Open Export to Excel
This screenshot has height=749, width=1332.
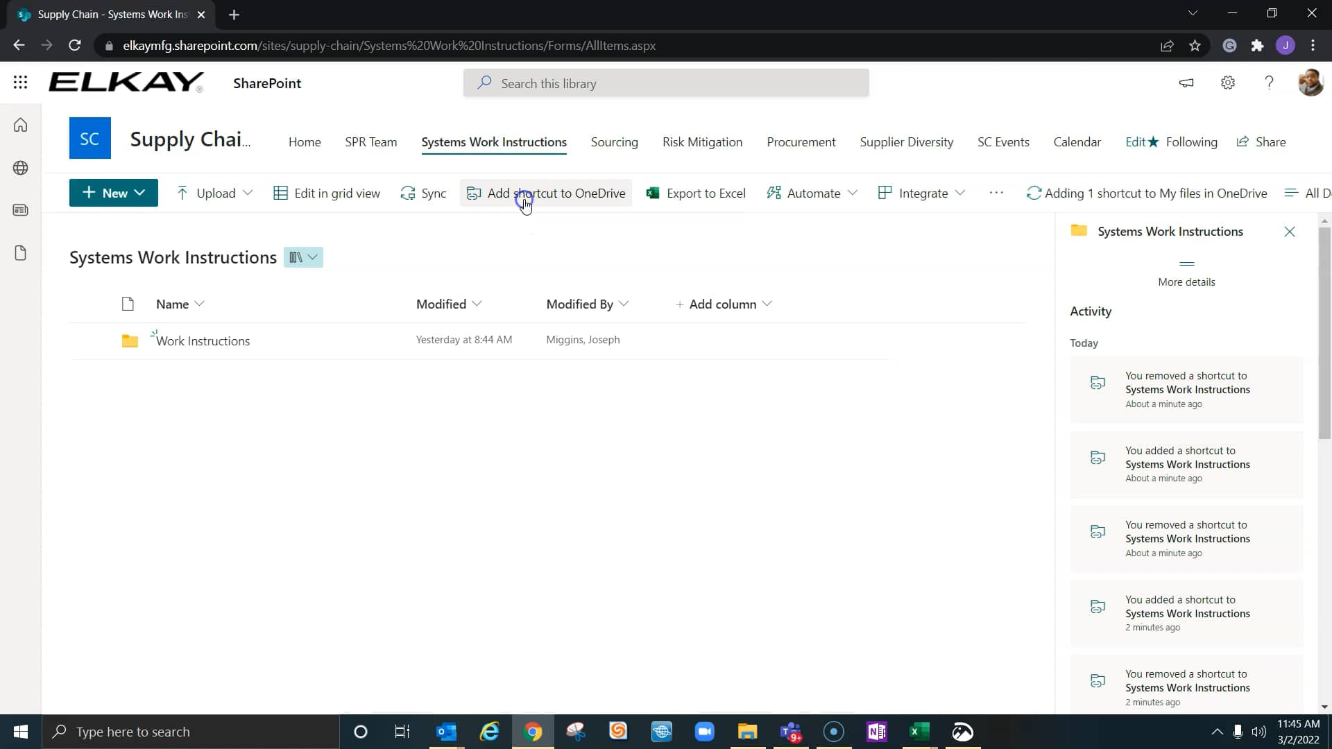(696, 193)
